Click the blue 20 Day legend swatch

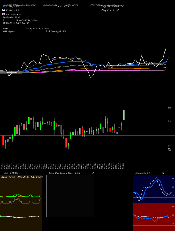(3, 6)
